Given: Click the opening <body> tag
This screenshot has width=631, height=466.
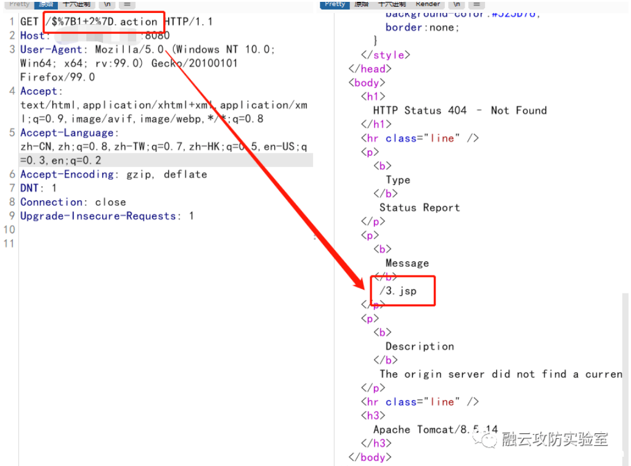Looking at the screenshot, I should tap(367, 83).
